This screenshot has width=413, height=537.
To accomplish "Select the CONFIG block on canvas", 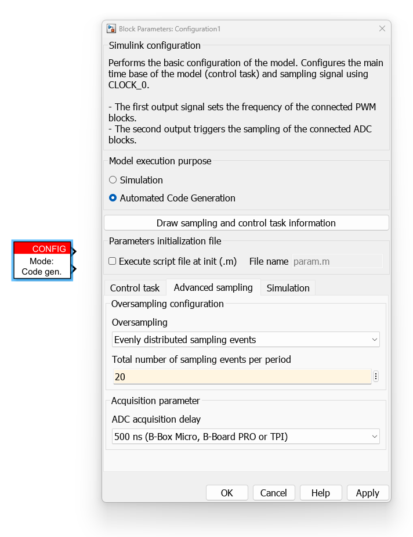I will tap(42, 260).
